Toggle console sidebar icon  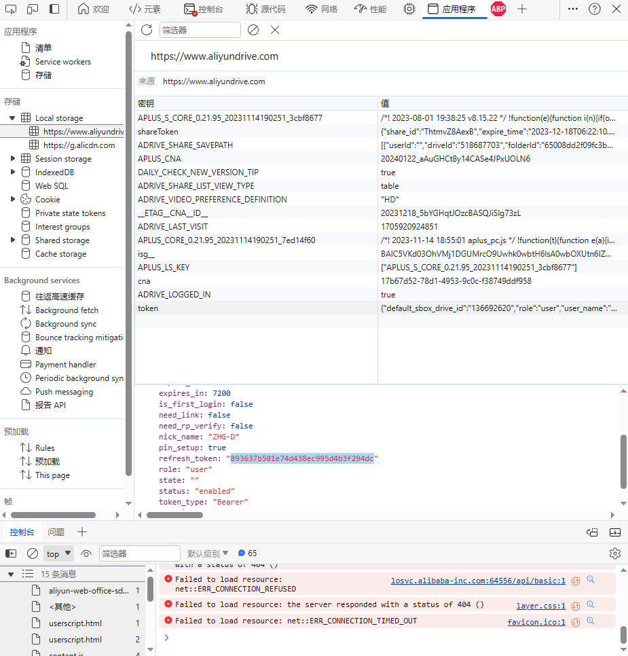point(11,553)
